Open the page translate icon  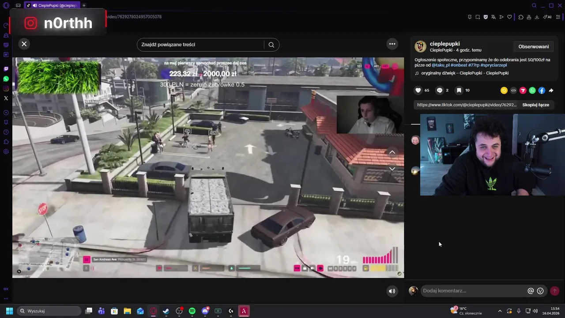click(493, 17)
